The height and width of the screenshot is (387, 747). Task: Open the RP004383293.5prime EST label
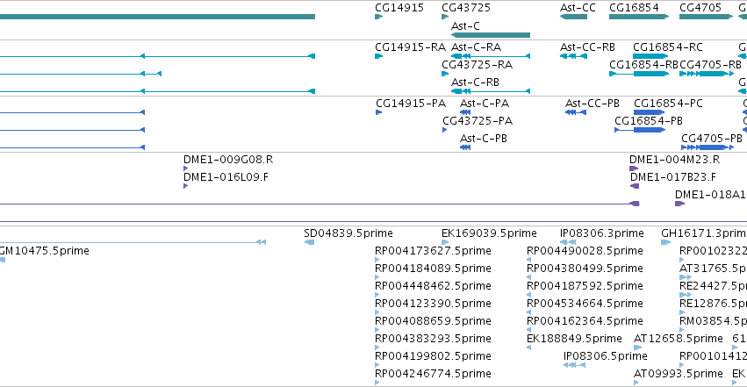(433, 339)
